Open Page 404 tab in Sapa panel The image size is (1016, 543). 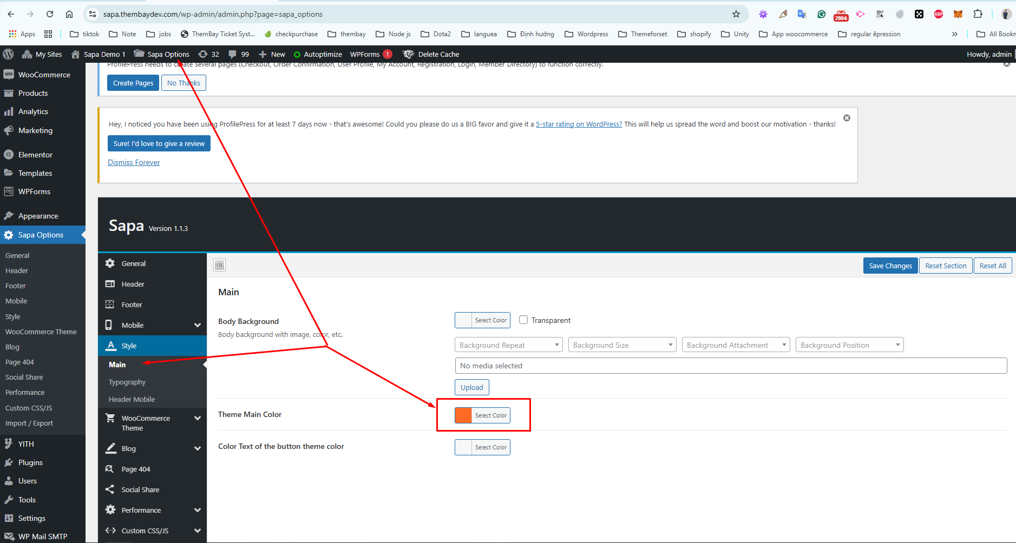pyautogui.click(x=153, y=469)
